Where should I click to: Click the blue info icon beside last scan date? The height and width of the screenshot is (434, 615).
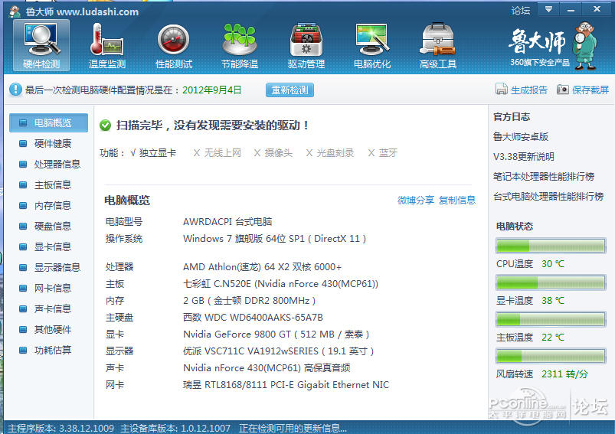click(x=15, y=90)
